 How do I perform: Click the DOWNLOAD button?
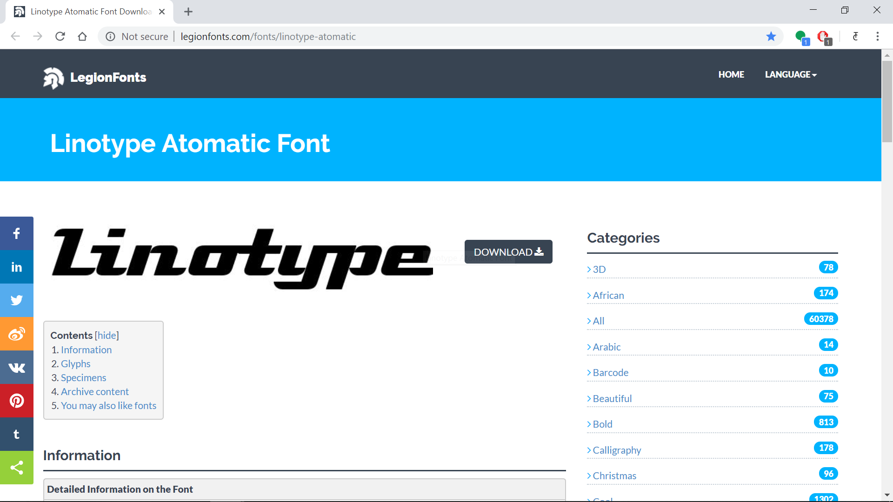point(508,252)
